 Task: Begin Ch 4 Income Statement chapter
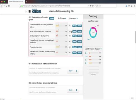[71, 71]
